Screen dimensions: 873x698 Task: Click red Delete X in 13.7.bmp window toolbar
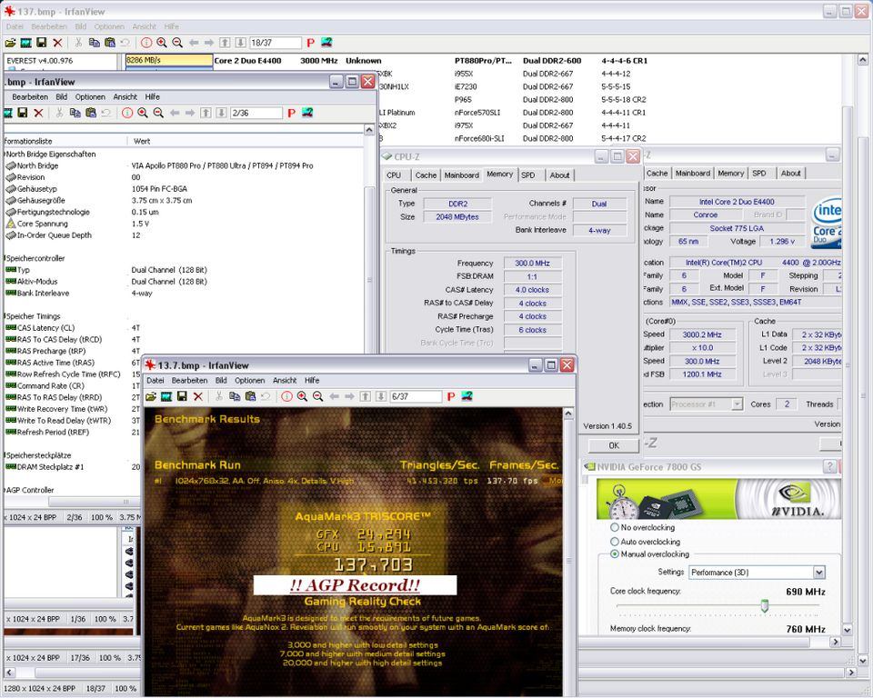click(197, 396)
